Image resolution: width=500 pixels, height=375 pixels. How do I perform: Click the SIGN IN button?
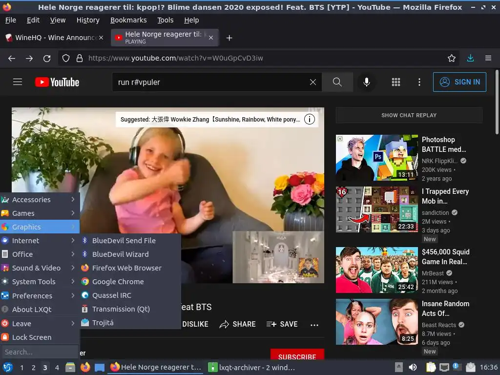click(459, 82)
